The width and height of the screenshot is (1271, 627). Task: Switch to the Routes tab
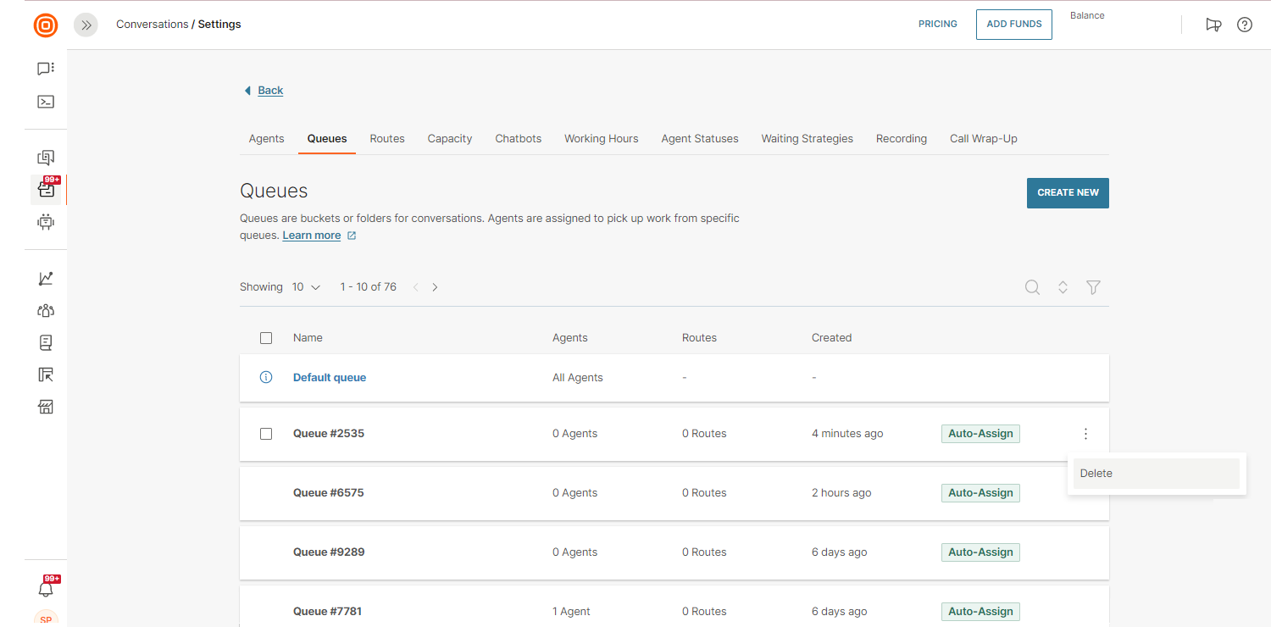pos(387,138)
